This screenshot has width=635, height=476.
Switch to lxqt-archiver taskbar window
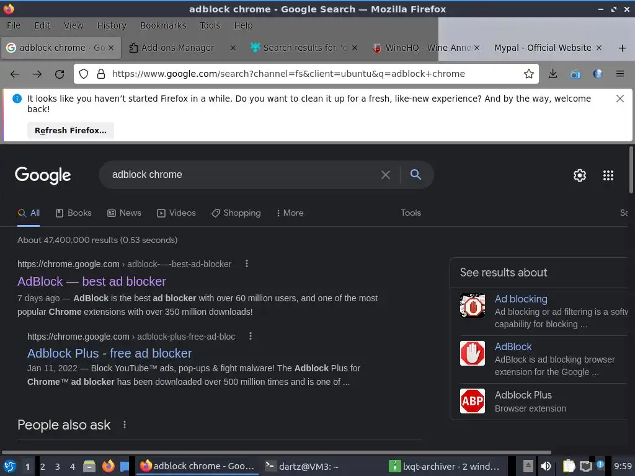coord(444,466)
